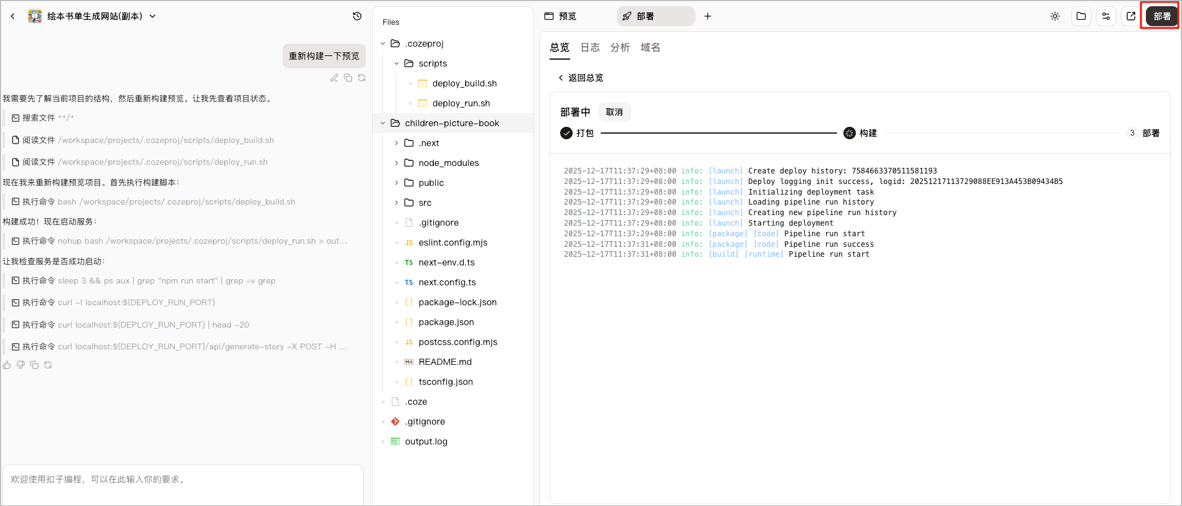Expand the src folder
This screenshot has height=506, width=1182.
point(396,203)
